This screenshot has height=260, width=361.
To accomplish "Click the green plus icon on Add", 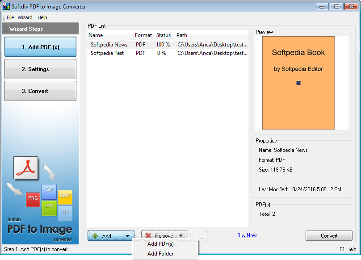I will (x=95, y=236).
